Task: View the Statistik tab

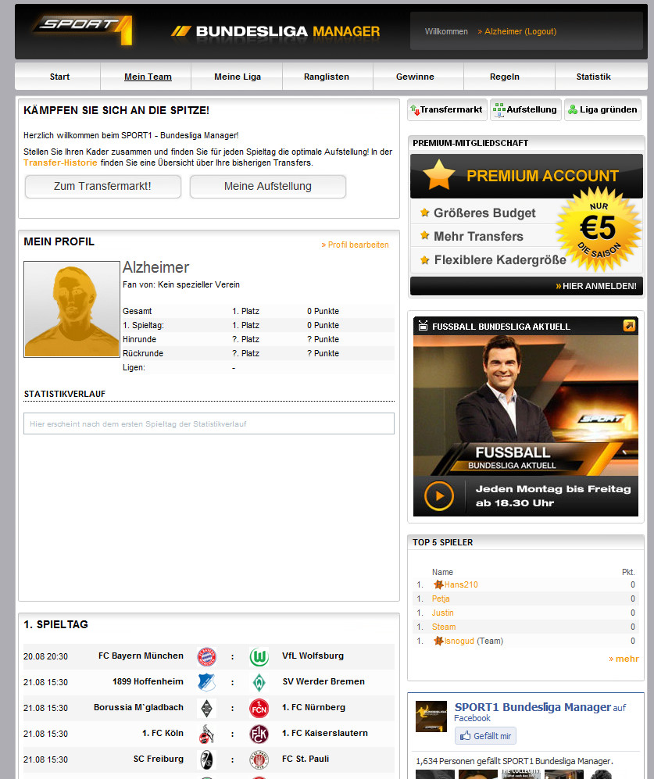Action: click(x=593, y=77)
